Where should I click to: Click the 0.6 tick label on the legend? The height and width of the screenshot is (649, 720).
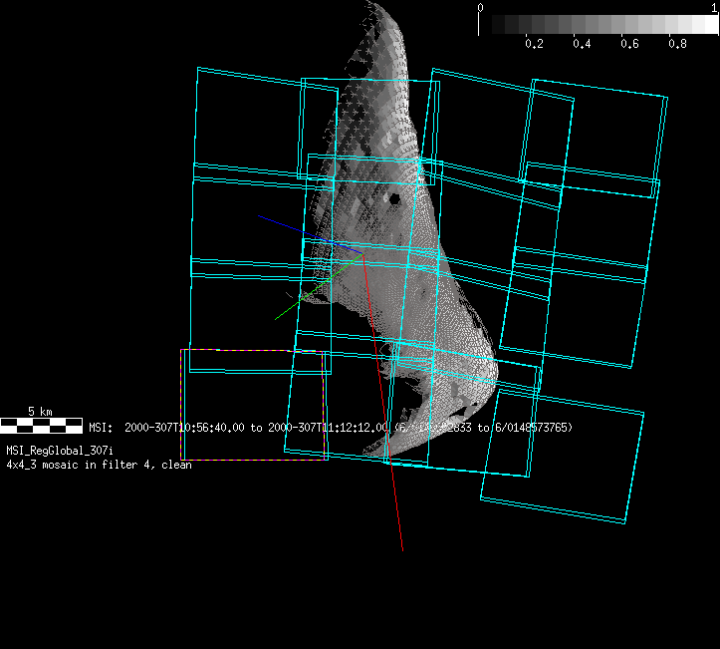coord(629,45)
